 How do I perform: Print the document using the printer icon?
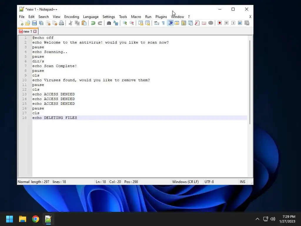click(61, 23)
